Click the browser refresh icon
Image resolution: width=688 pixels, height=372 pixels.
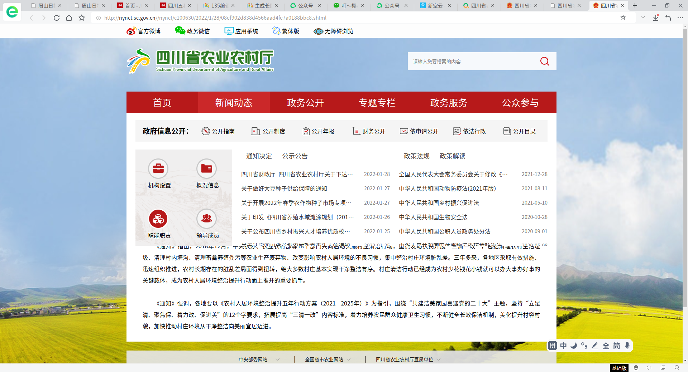[x=56, y=18]
